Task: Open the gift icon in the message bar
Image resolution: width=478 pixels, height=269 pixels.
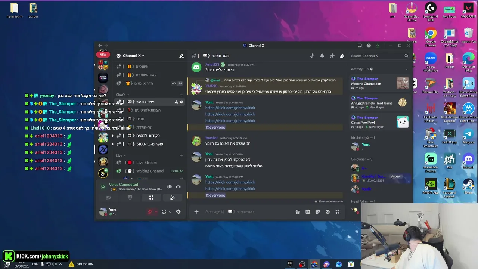Action: click(298, 212)
